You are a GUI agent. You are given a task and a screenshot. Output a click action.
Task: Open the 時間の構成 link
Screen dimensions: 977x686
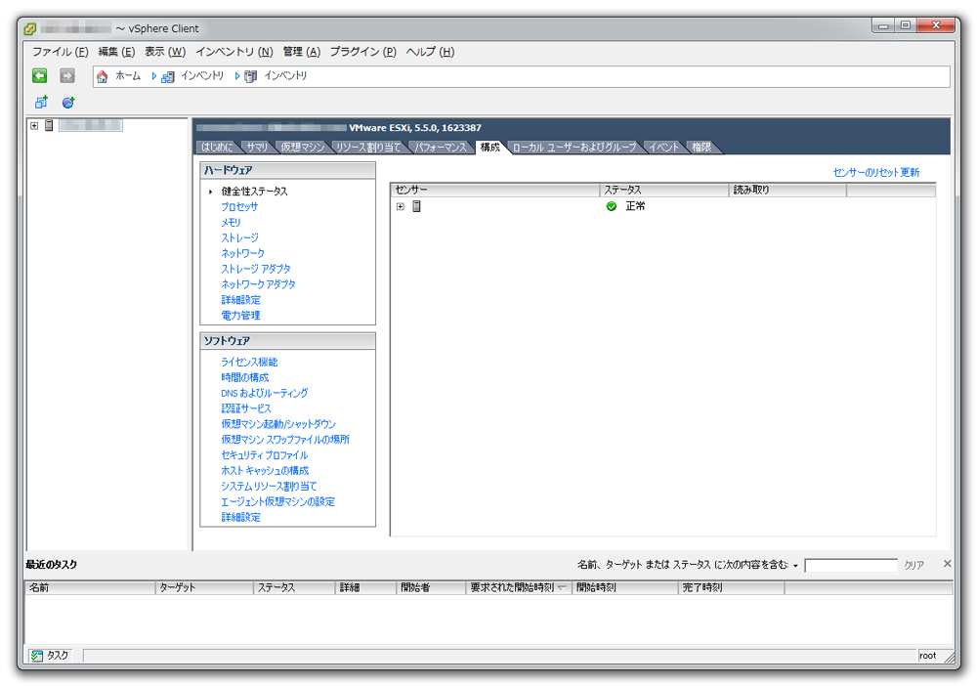(245, 377)
